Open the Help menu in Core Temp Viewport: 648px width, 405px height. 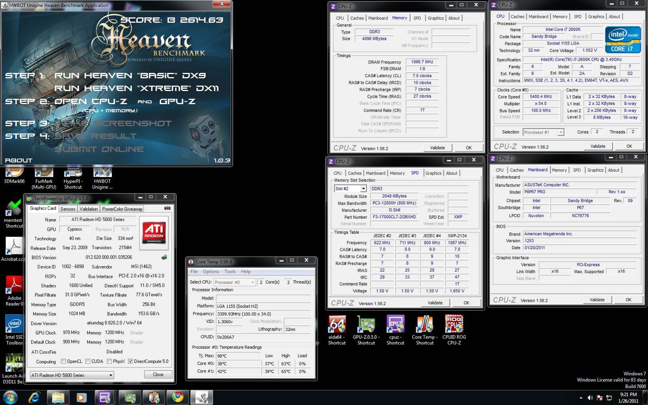(246, 271)
